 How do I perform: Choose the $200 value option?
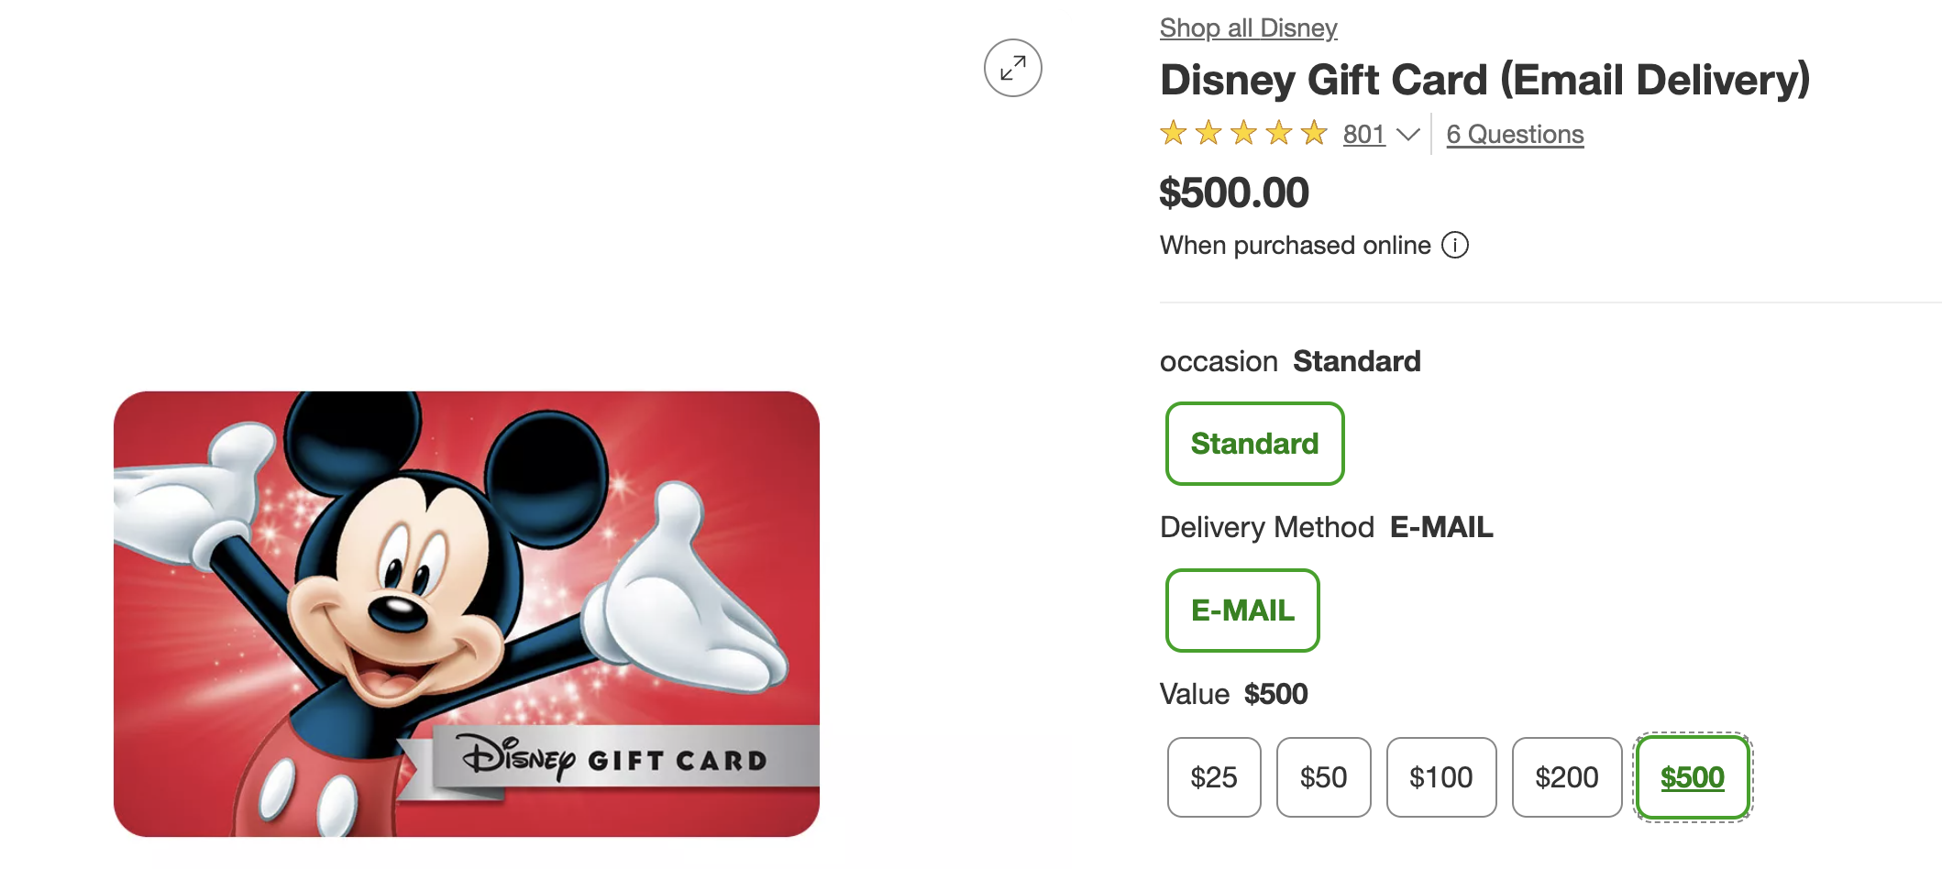pos(1566,777)
